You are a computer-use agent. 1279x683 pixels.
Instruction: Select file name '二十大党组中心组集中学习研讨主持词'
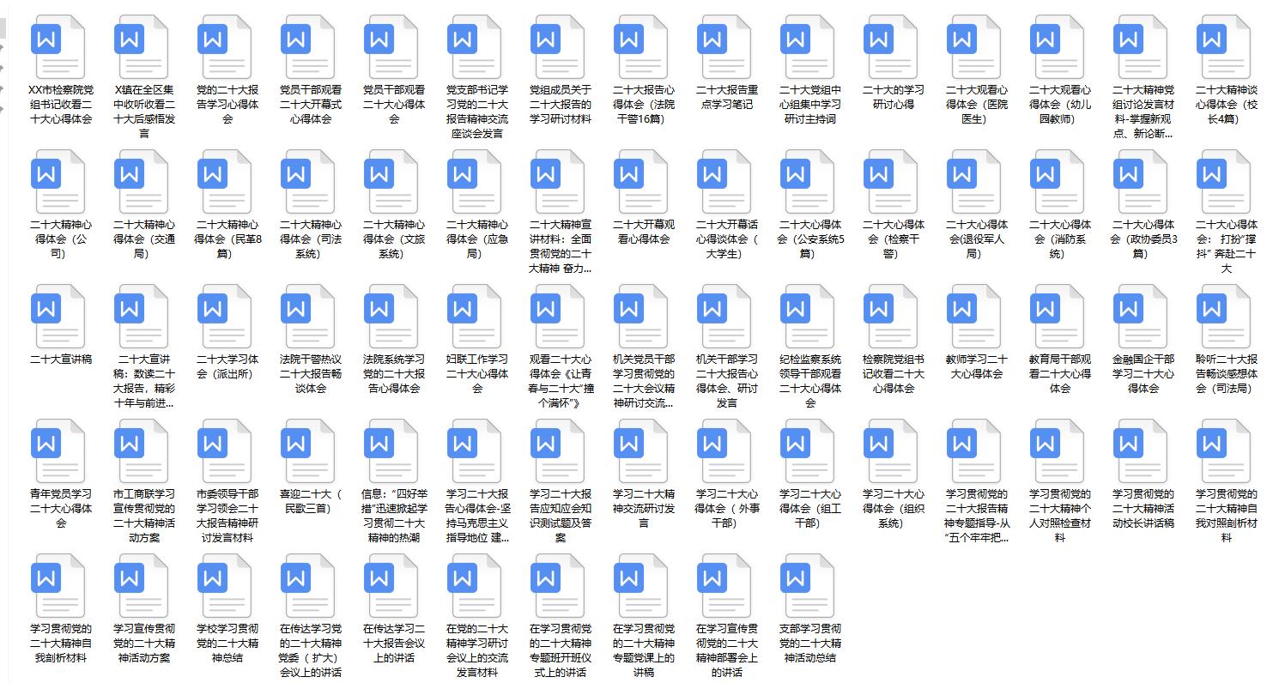click(x=809, y=104)
